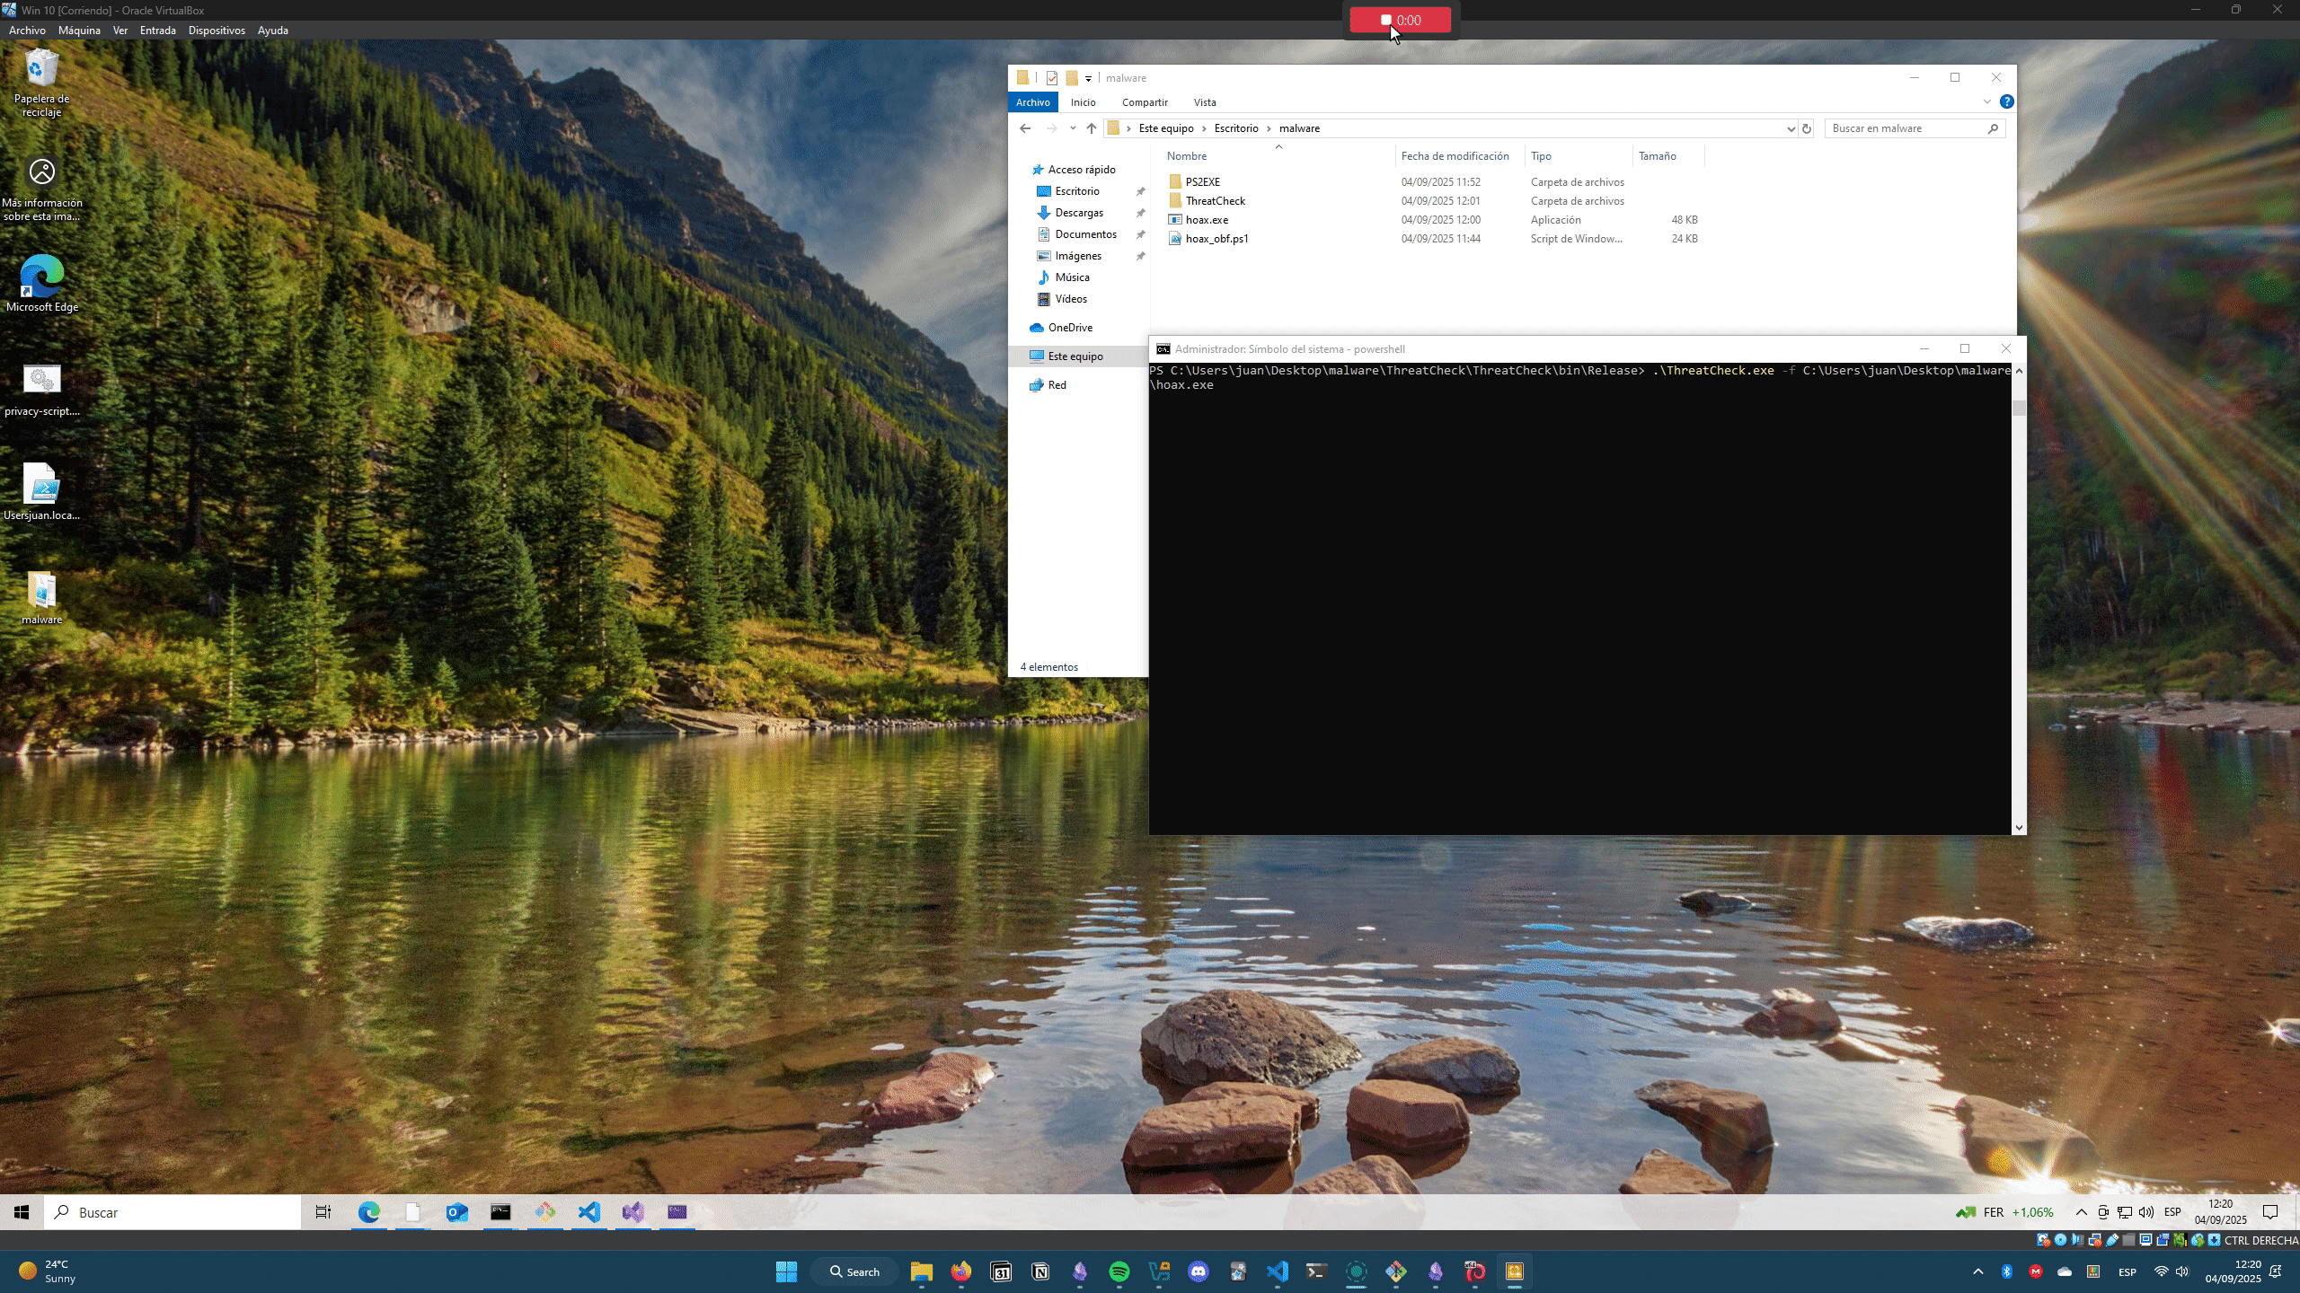
Task: Click the Buscar en malware search field
Action: tap(1905, 128)
